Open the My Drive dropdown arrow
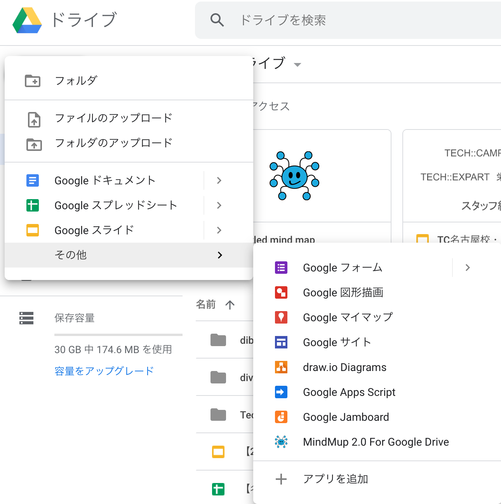The image size is (501, 504). pyautogui.click(x=297, y=65)
